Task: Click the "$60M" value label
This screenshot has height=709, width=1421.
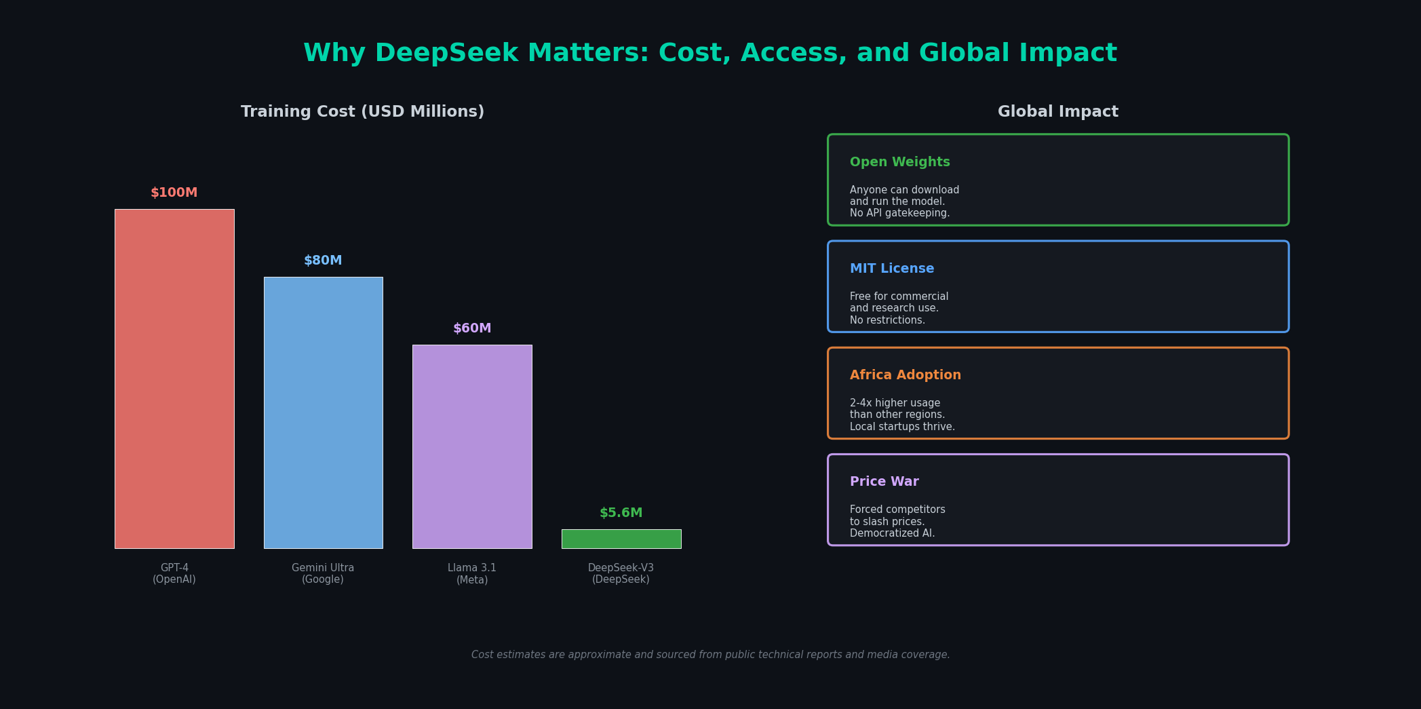Action: coord(472,328)
